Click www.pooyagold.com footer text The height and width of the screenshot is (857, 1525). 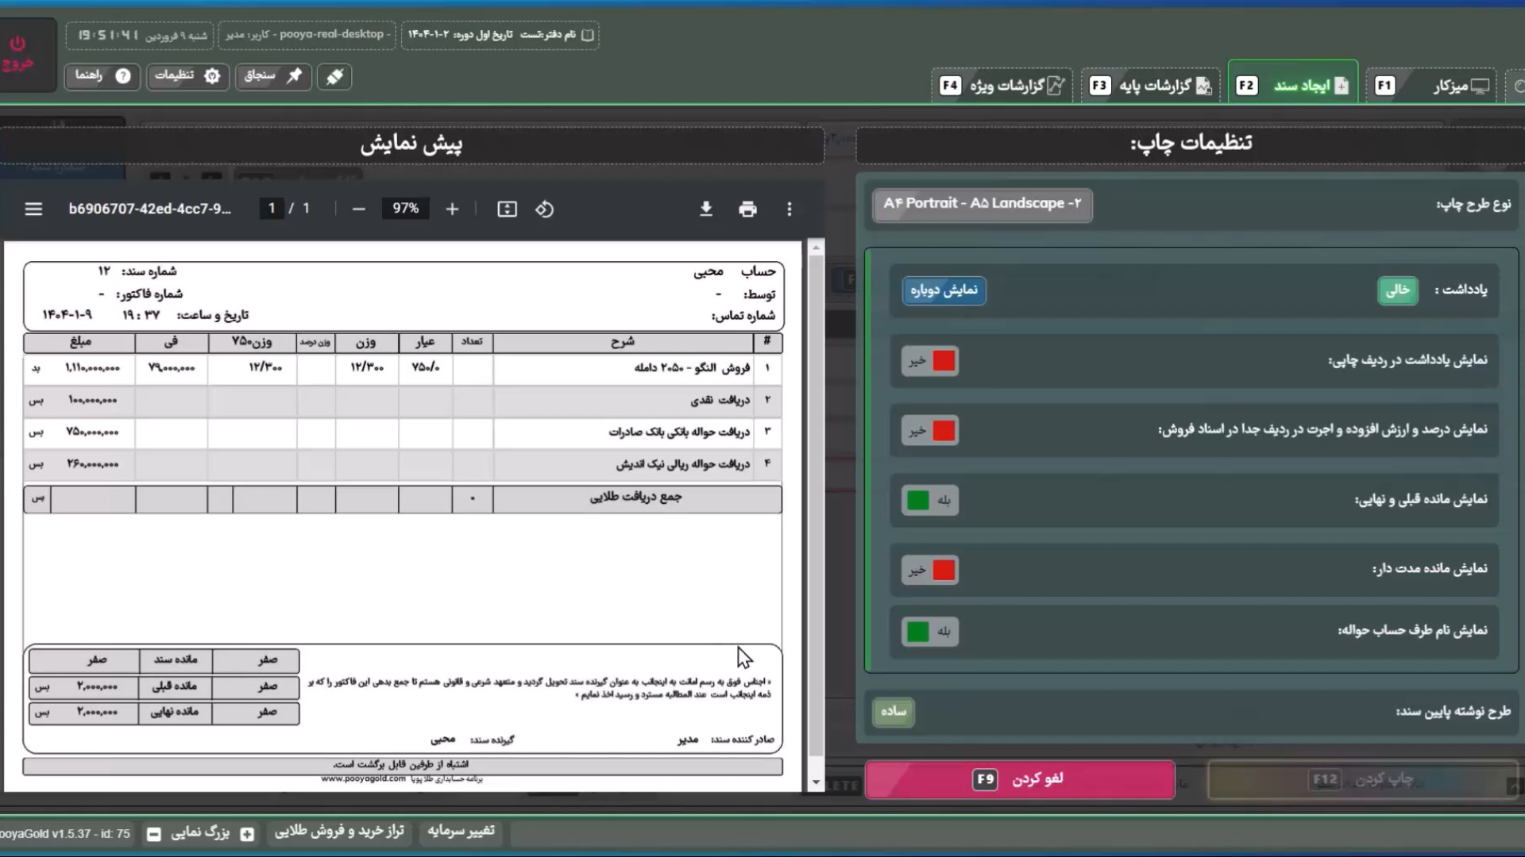click(x=363, y=779)
